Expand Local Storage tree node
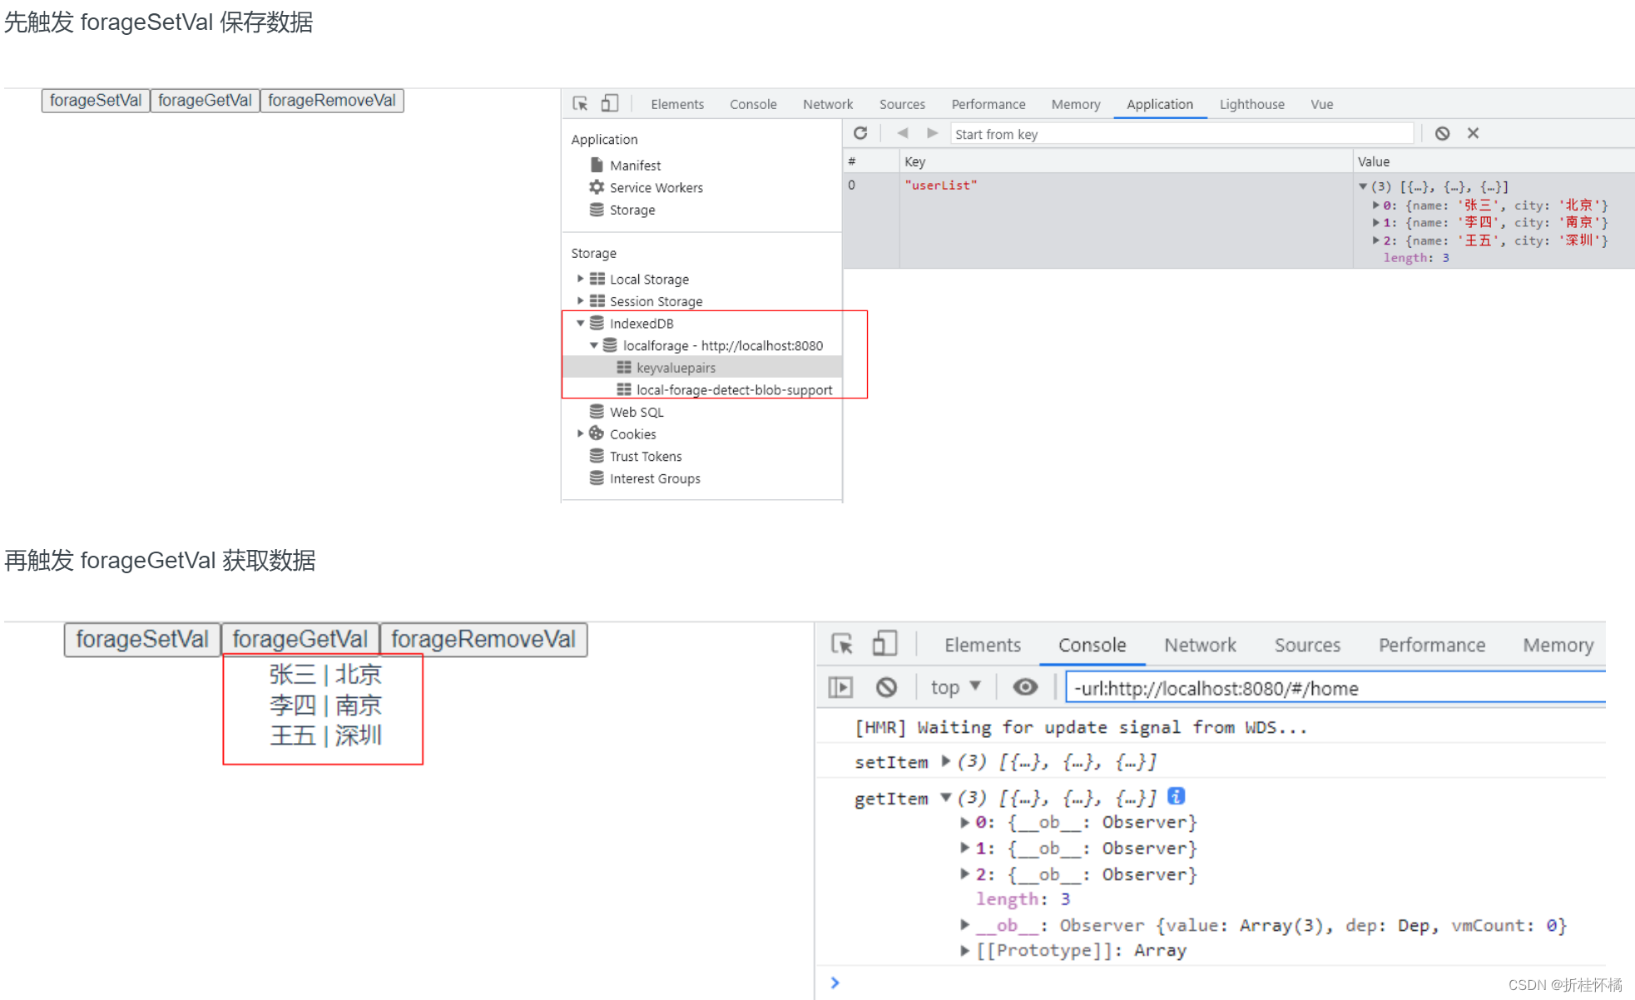 pos(580,279)
